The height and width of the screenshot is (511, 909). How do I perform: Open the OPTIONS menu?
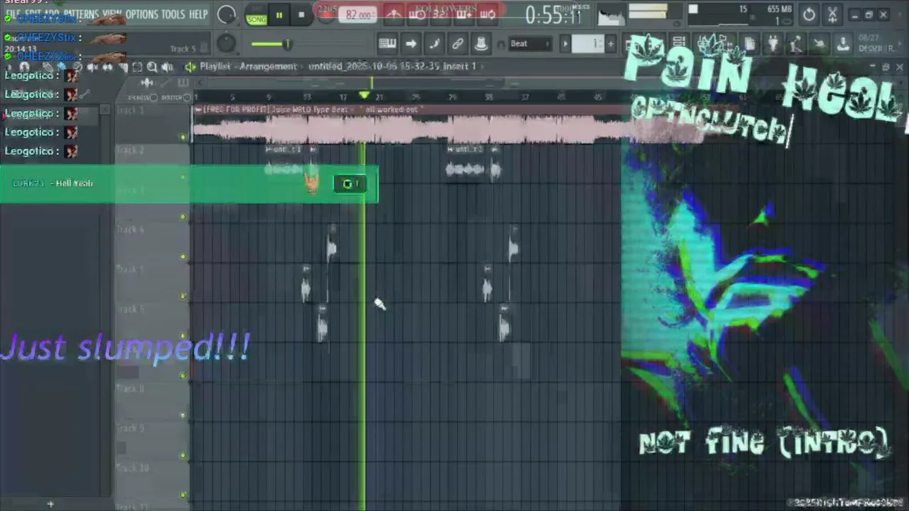point(141,14)
